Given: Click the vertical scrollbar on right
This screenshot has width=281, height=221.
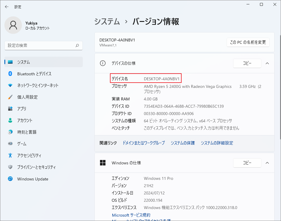Looking at the screenshot, I should (280, 87).
